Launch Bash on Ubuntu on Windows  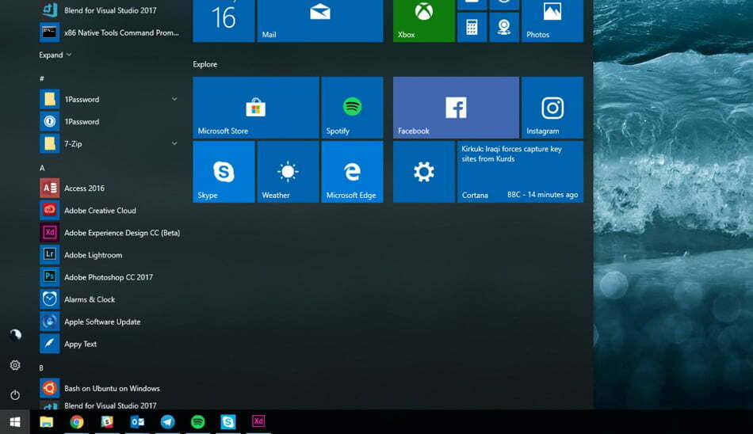[x=109, y=388]
